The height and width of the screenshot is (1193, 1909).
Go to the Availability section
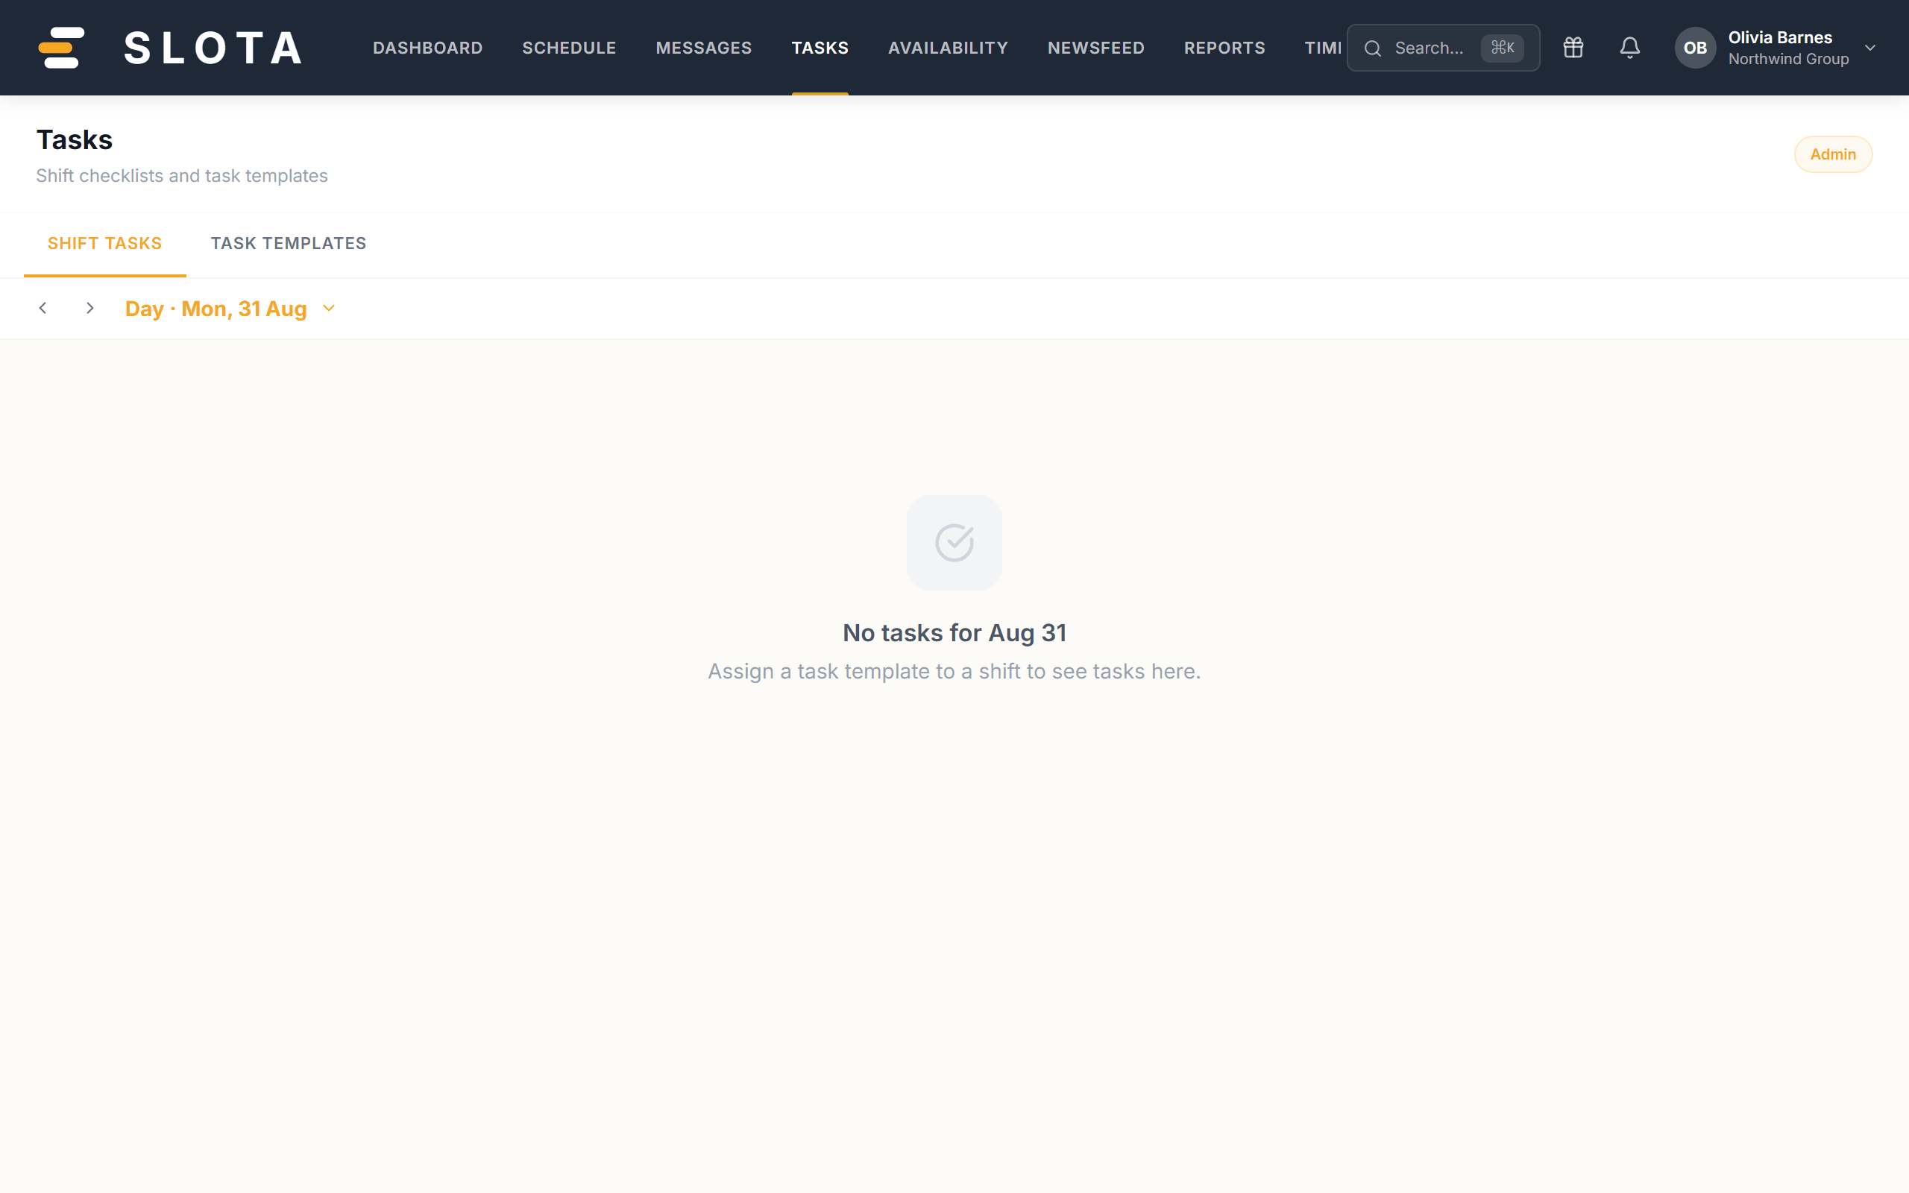(947, 48)
